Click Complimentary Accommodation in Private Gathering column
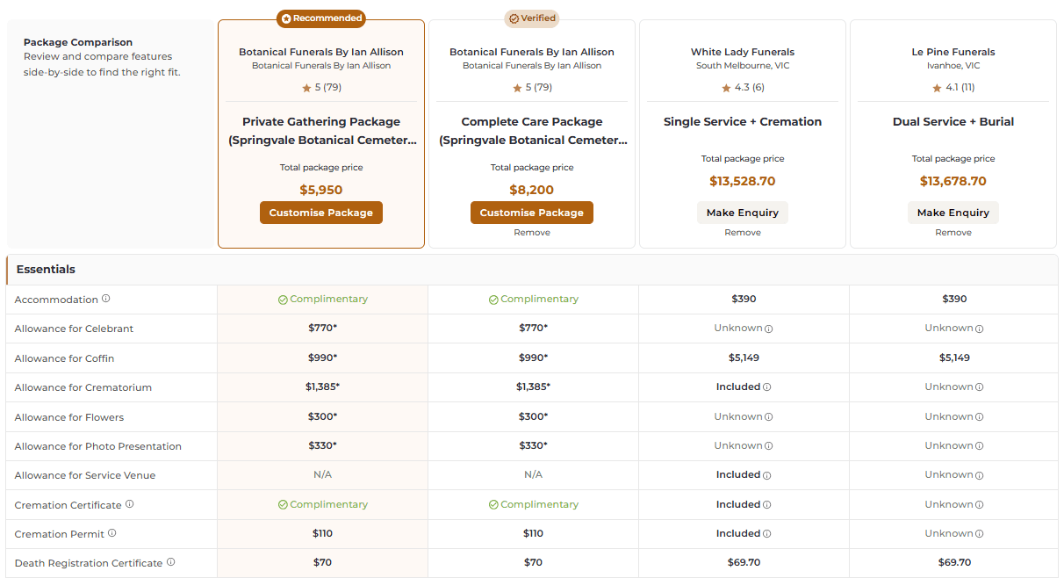 322,299
